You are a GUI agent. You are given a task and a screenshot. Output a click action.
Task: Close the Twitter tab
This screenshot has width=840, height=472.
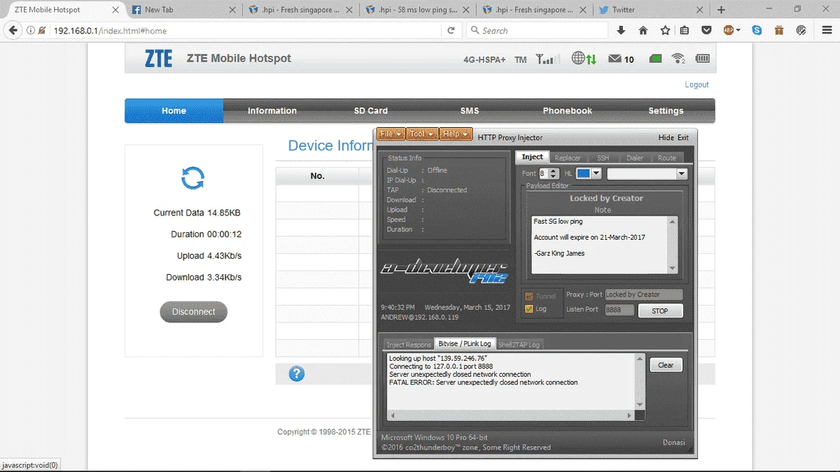tap(700, 10)
